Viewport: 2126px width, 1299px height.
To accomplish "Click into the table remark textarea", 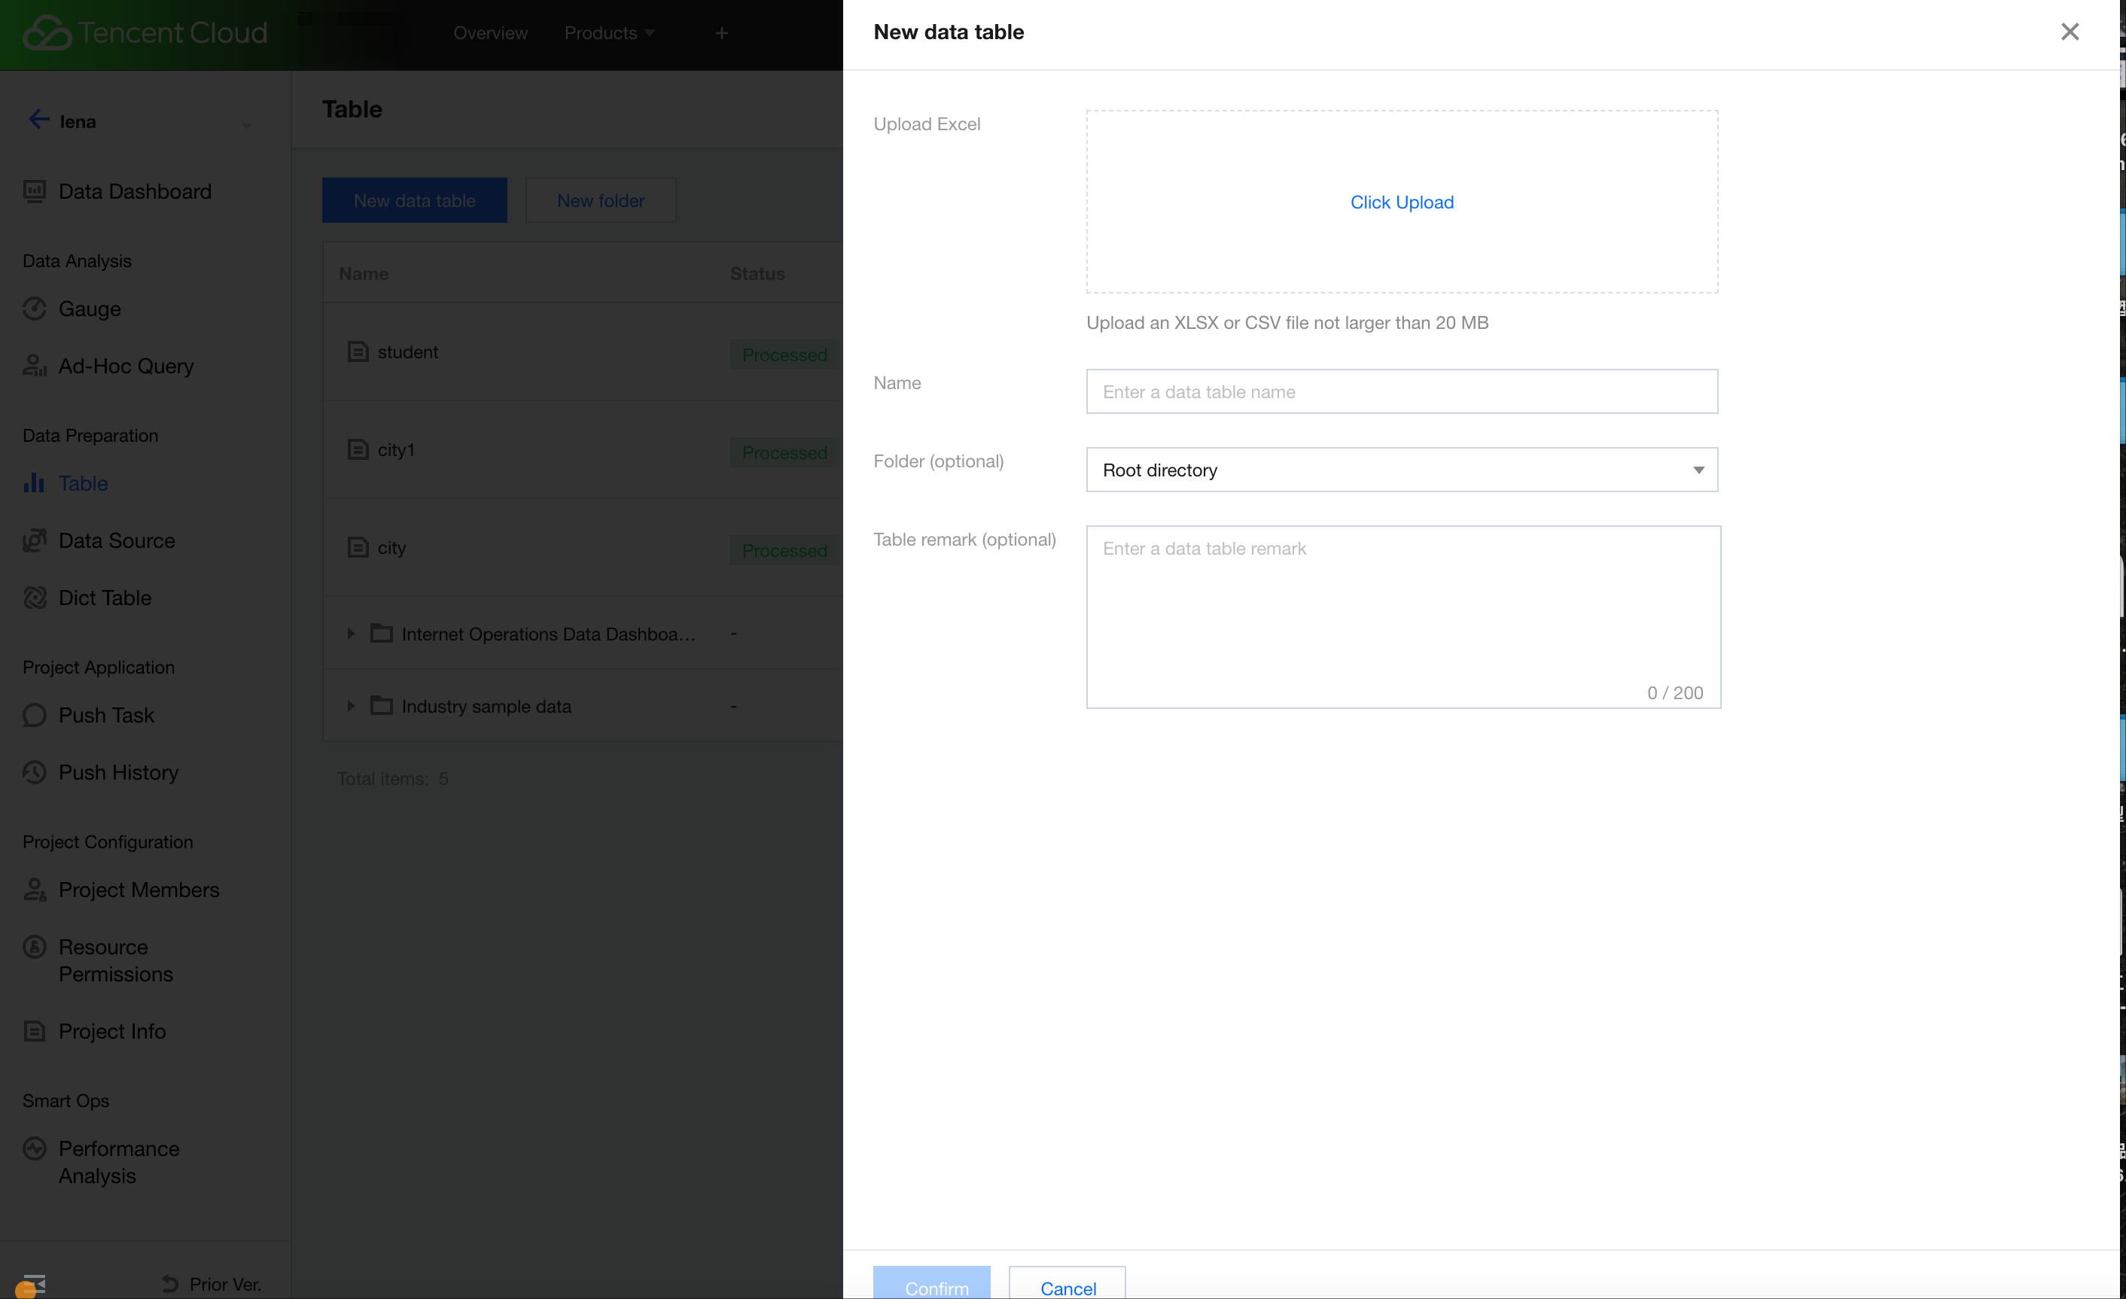I will click(x=1403, y=616).
